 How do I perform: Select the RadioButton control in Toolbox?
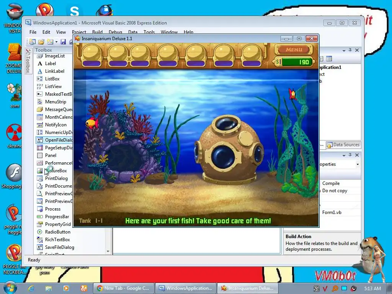point(54,232)
